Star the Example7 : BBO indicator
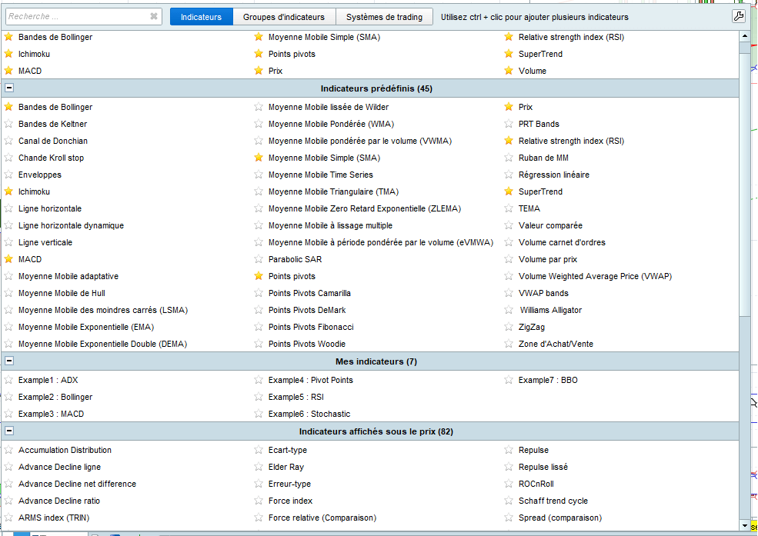The height and width of the screenshot is (536, 758). coord(509,380)
